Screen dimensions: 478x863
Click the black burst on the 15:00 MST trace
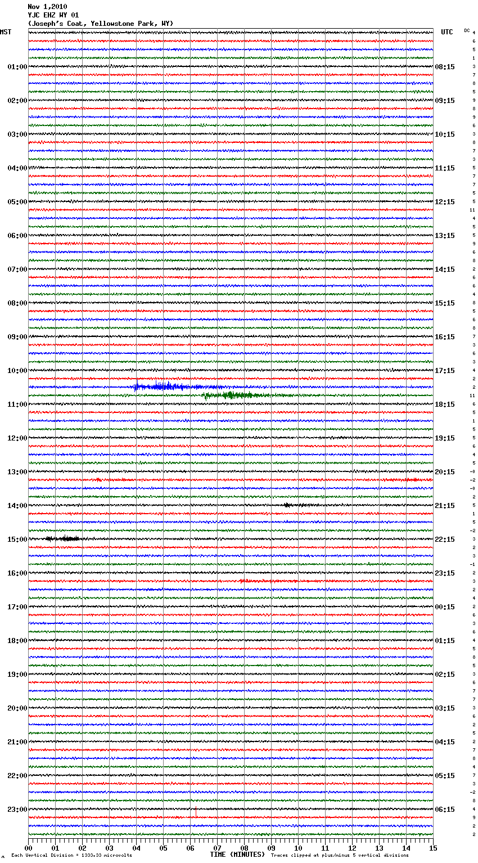(62, 538)
